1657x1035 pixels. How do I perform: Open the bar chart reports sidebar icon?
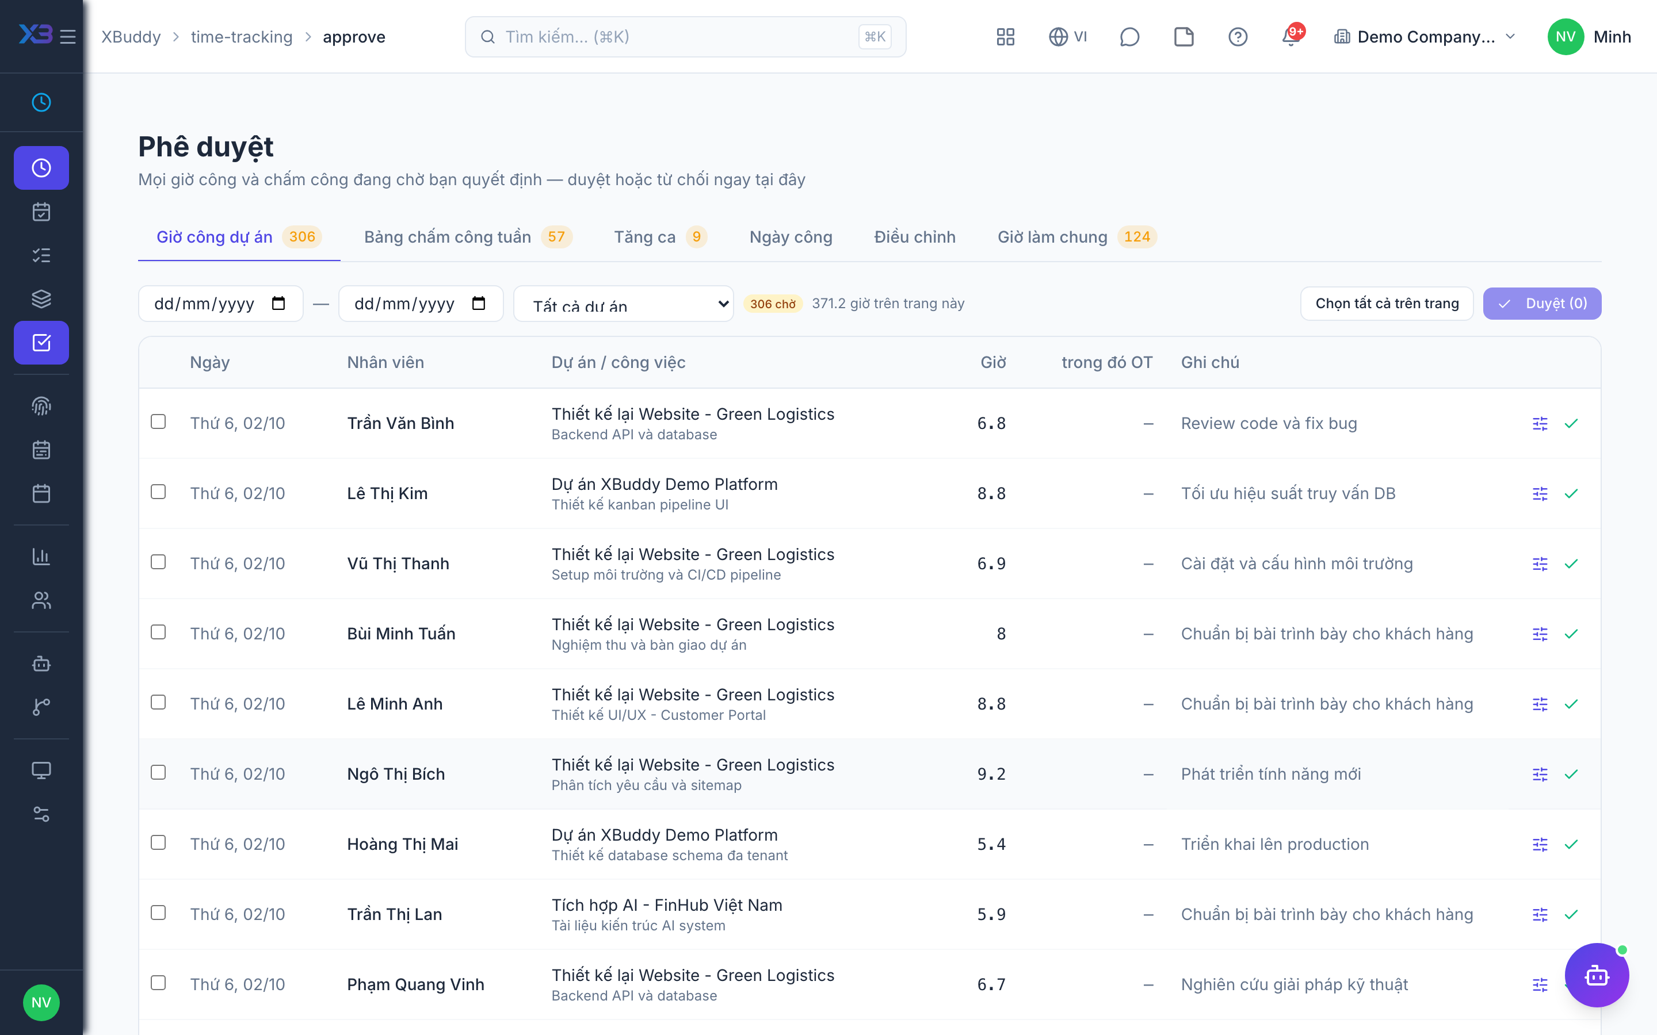(x=41, y=557)
